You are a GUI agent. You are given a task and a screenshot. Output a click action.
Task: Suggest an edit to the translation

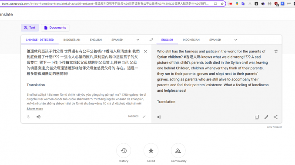(x=266, y=117)
